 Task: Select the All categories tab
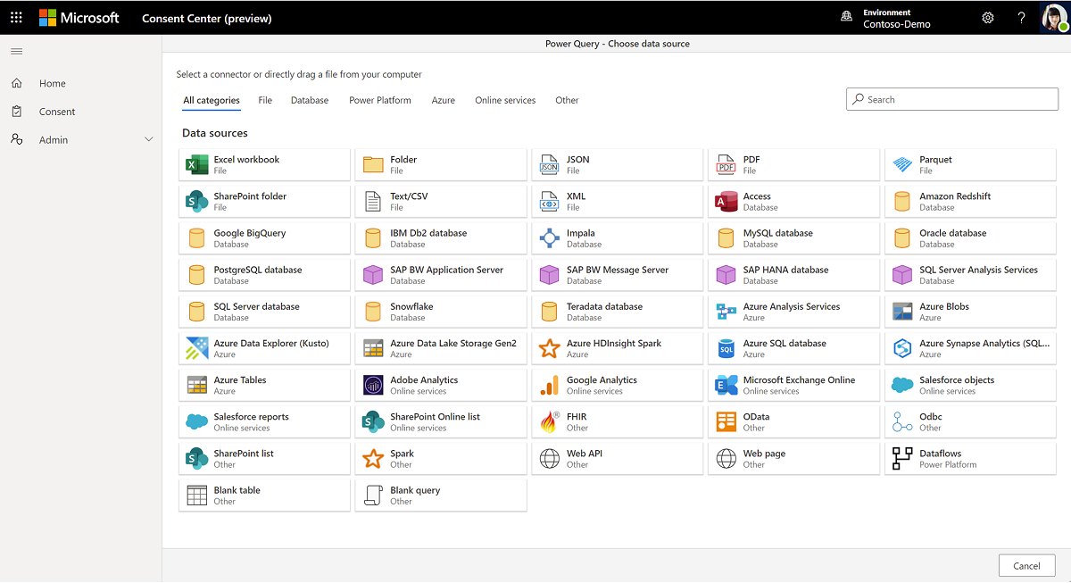click(x=212, y=101)
